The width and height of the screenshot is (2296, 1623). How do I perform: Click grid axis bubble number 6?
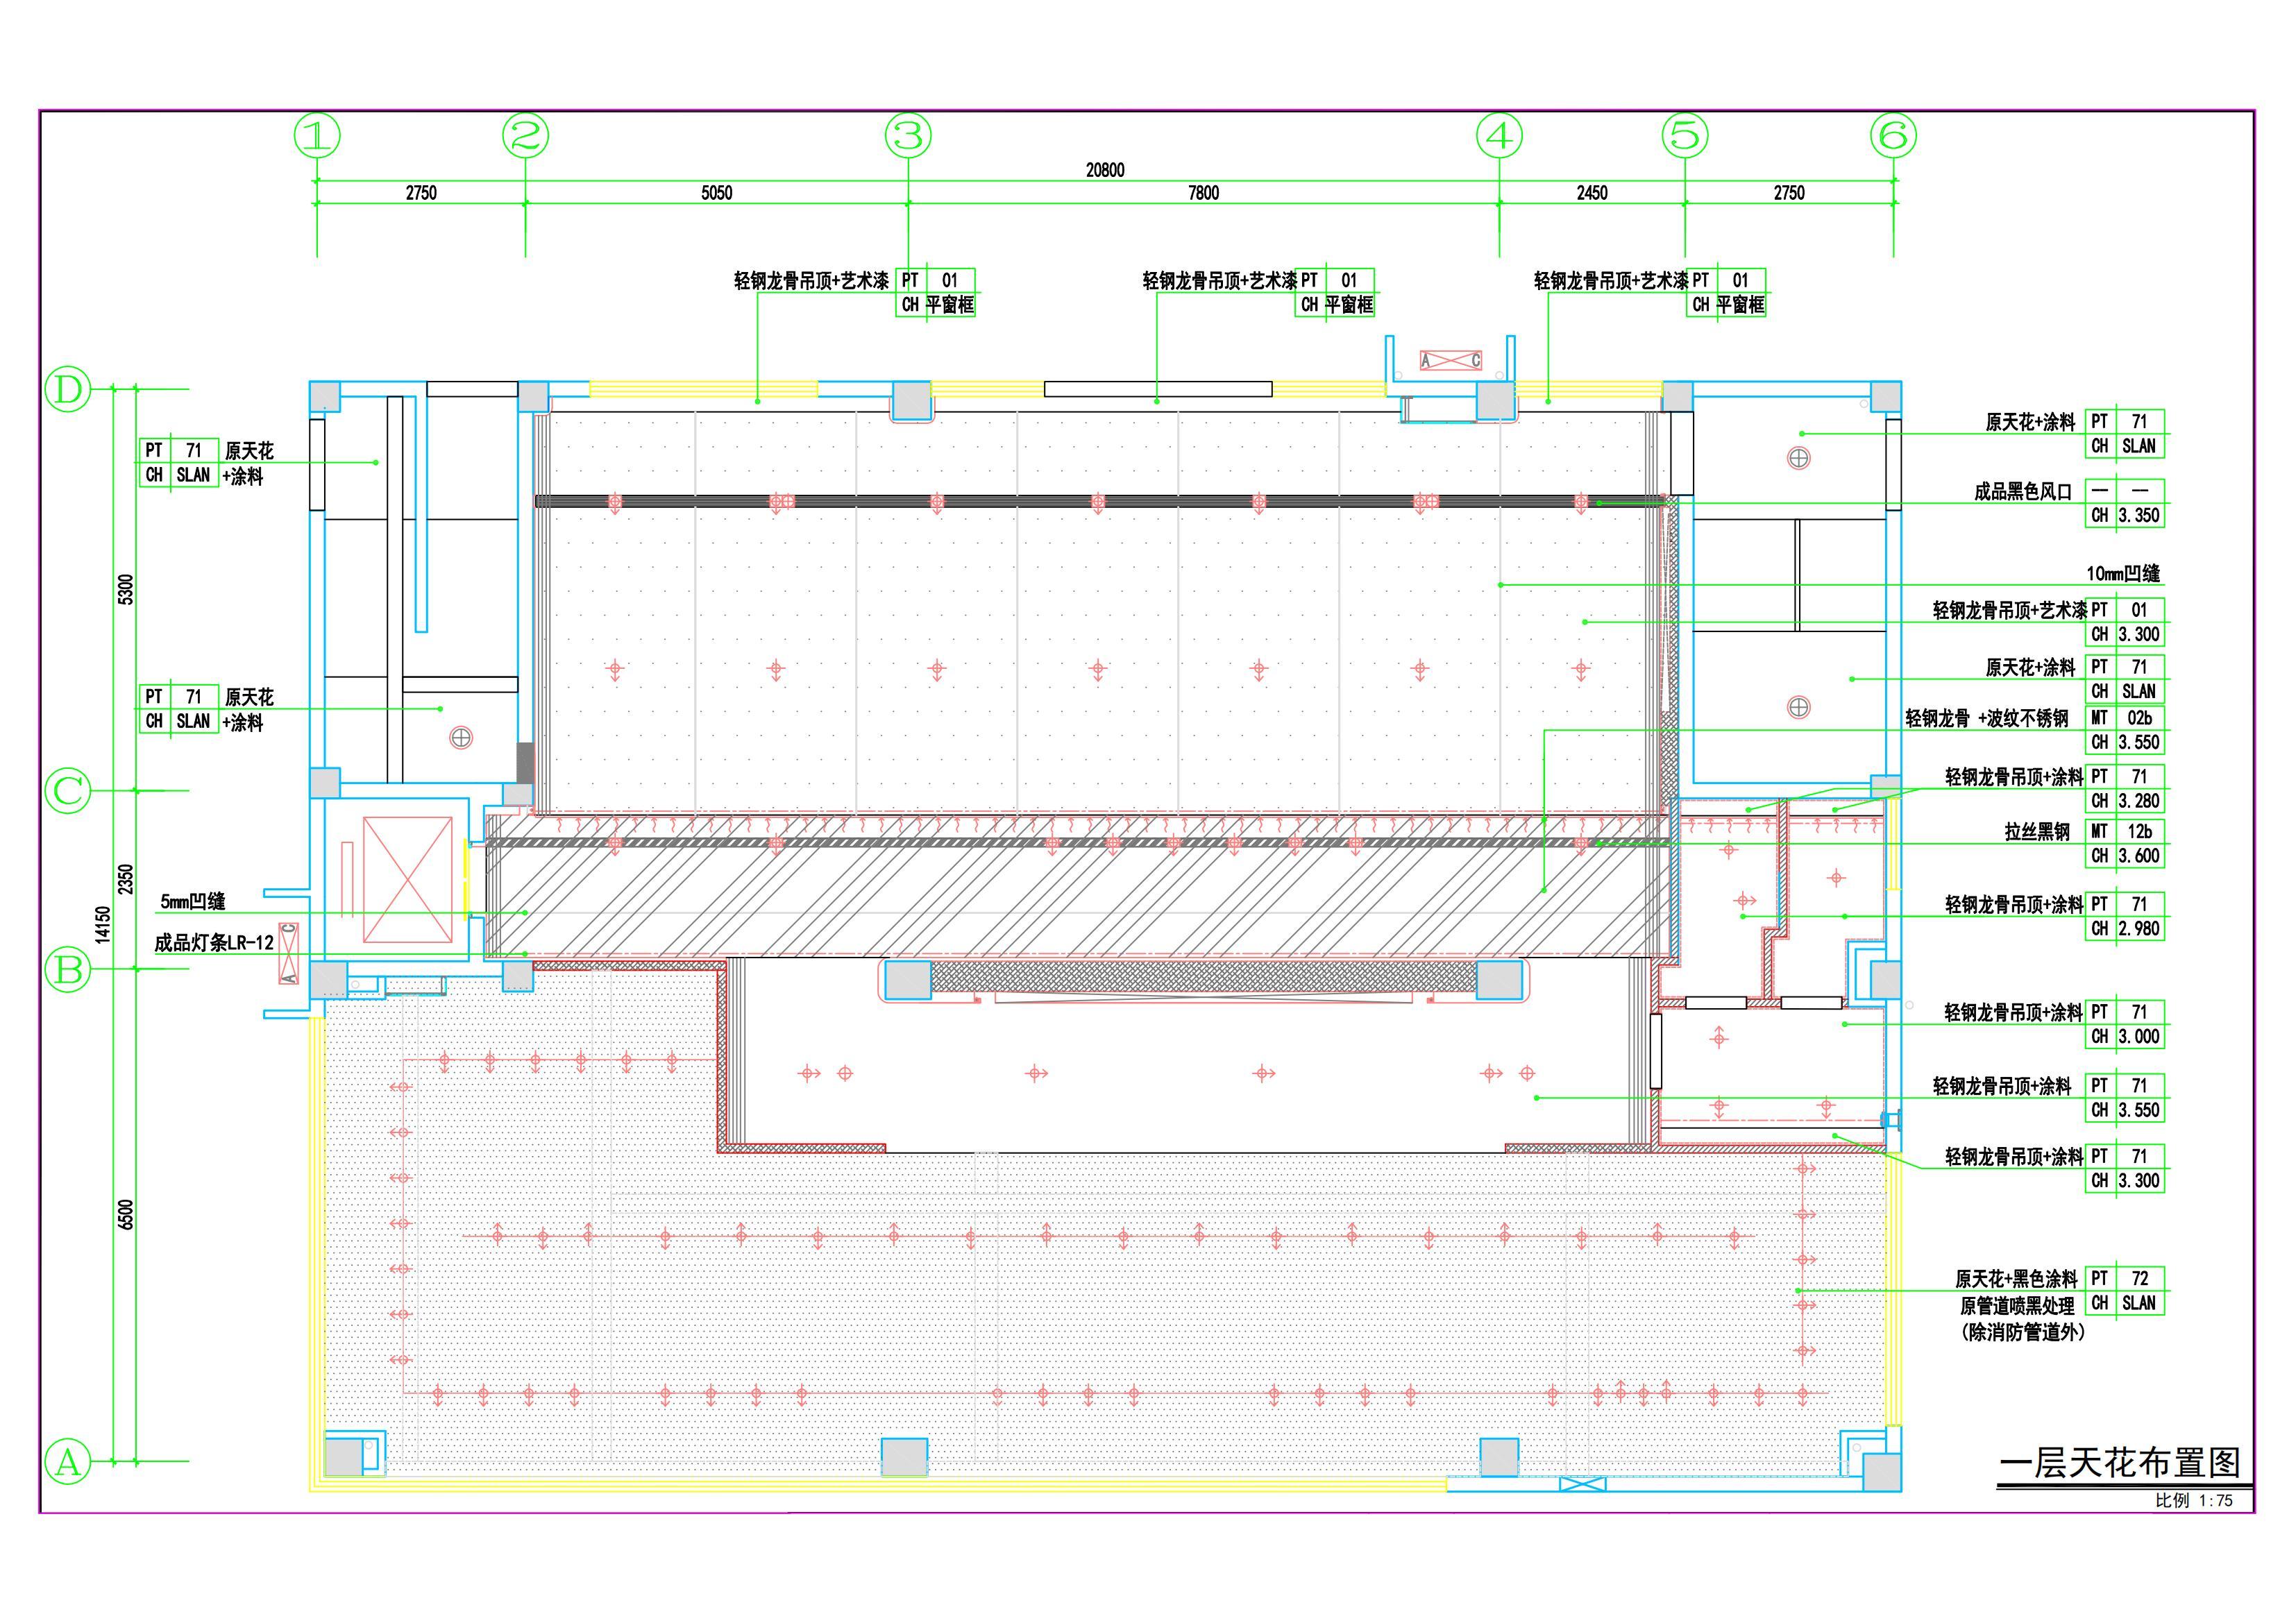(x=1893, y=136)
